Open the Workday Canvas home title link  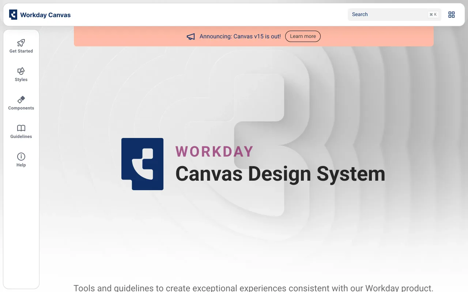pyautogui.click(x=45, y=15)
